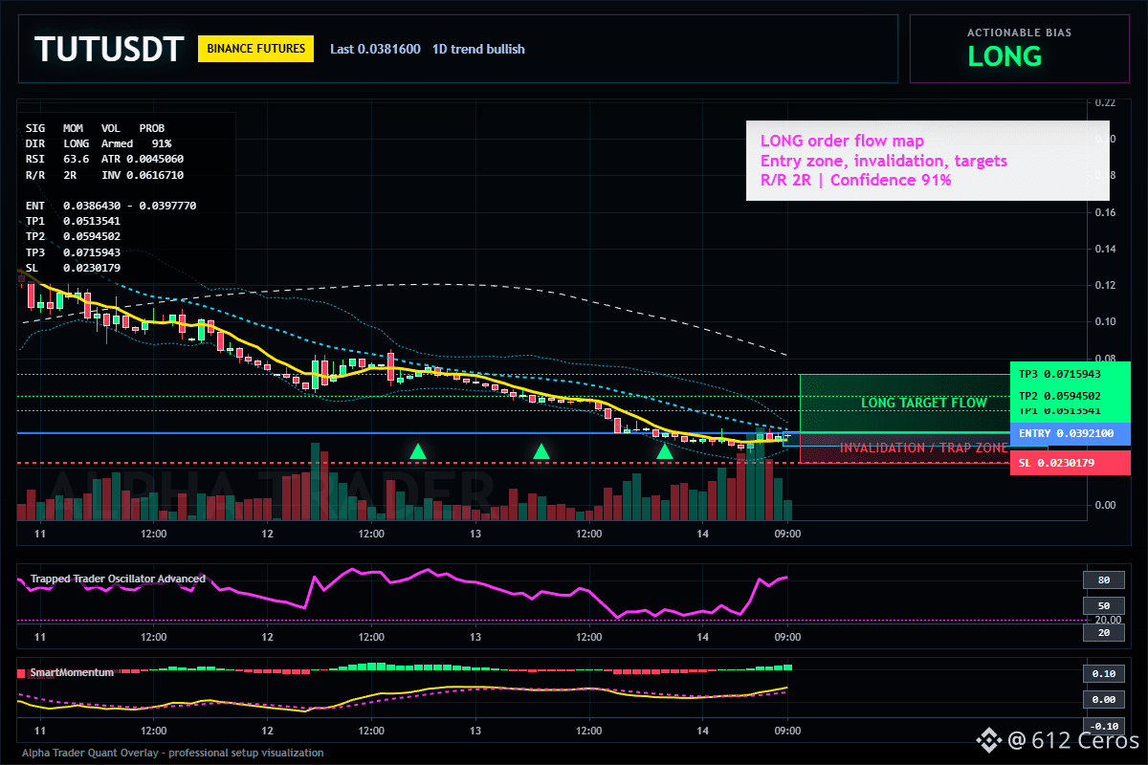Click the 0.12 price axis label

(x=1105, y=285)
